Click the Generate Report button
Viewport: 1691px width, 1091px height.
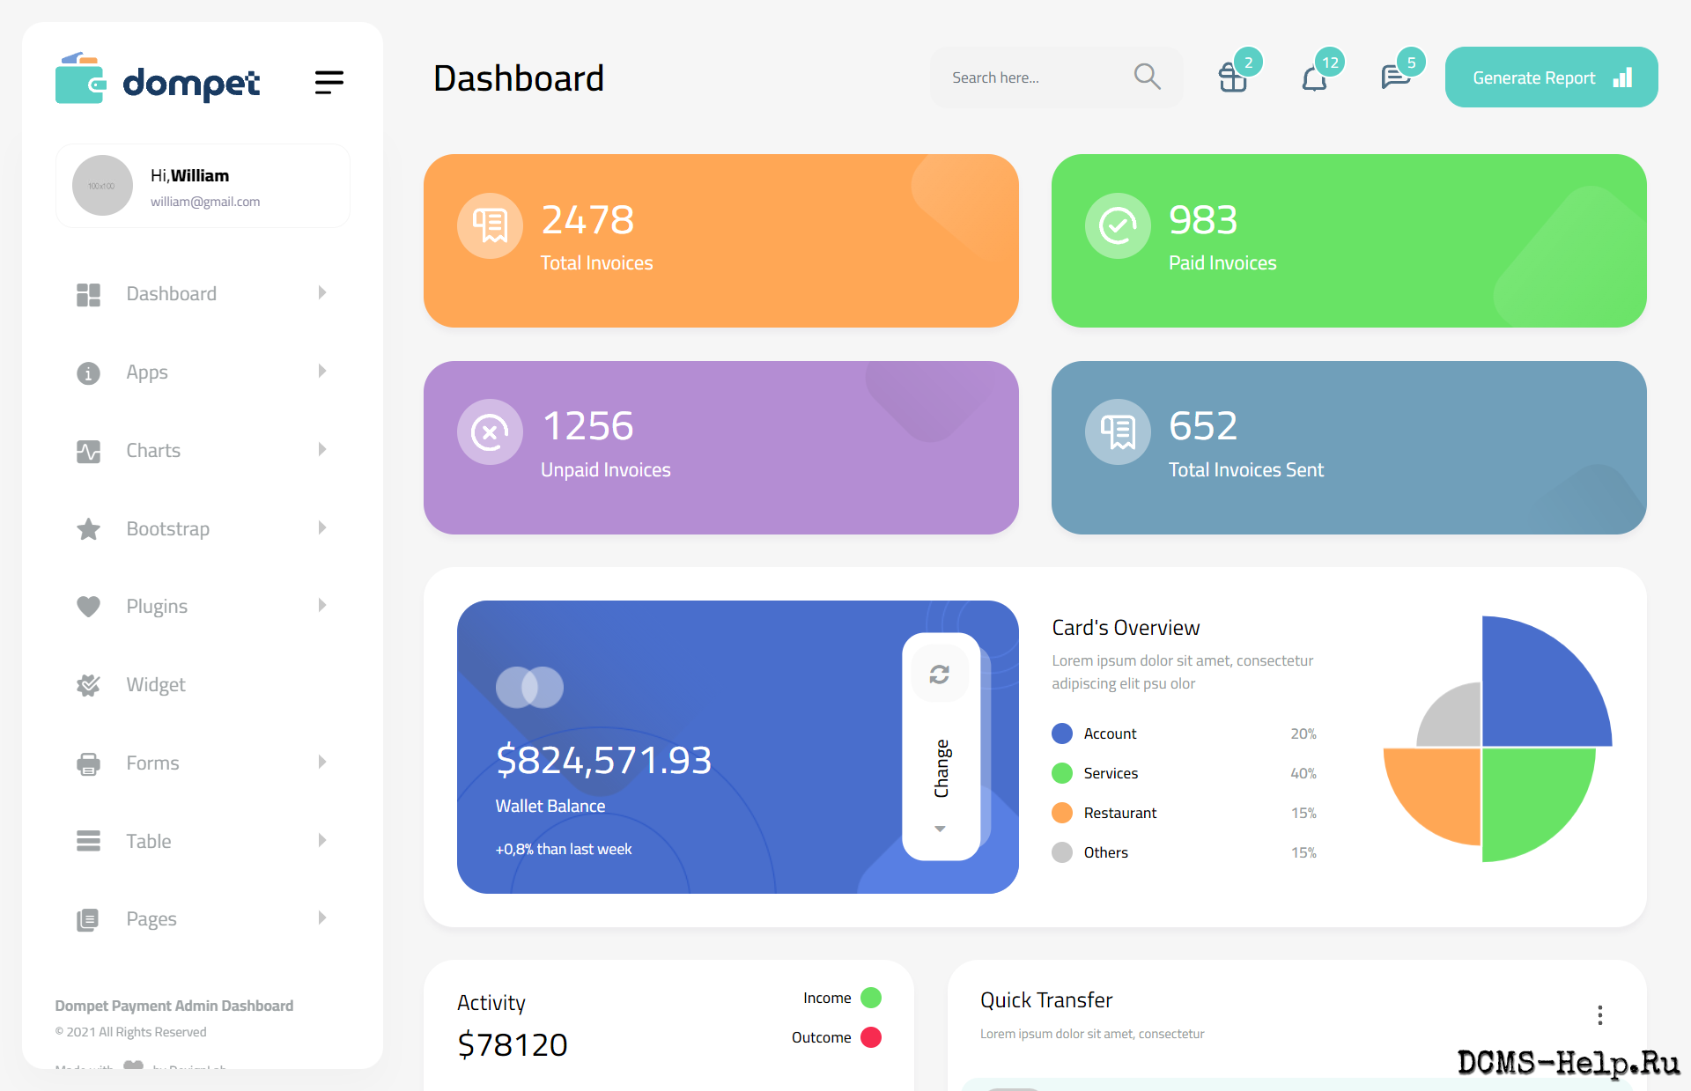pyautogui.click(x=1551, y=77)
